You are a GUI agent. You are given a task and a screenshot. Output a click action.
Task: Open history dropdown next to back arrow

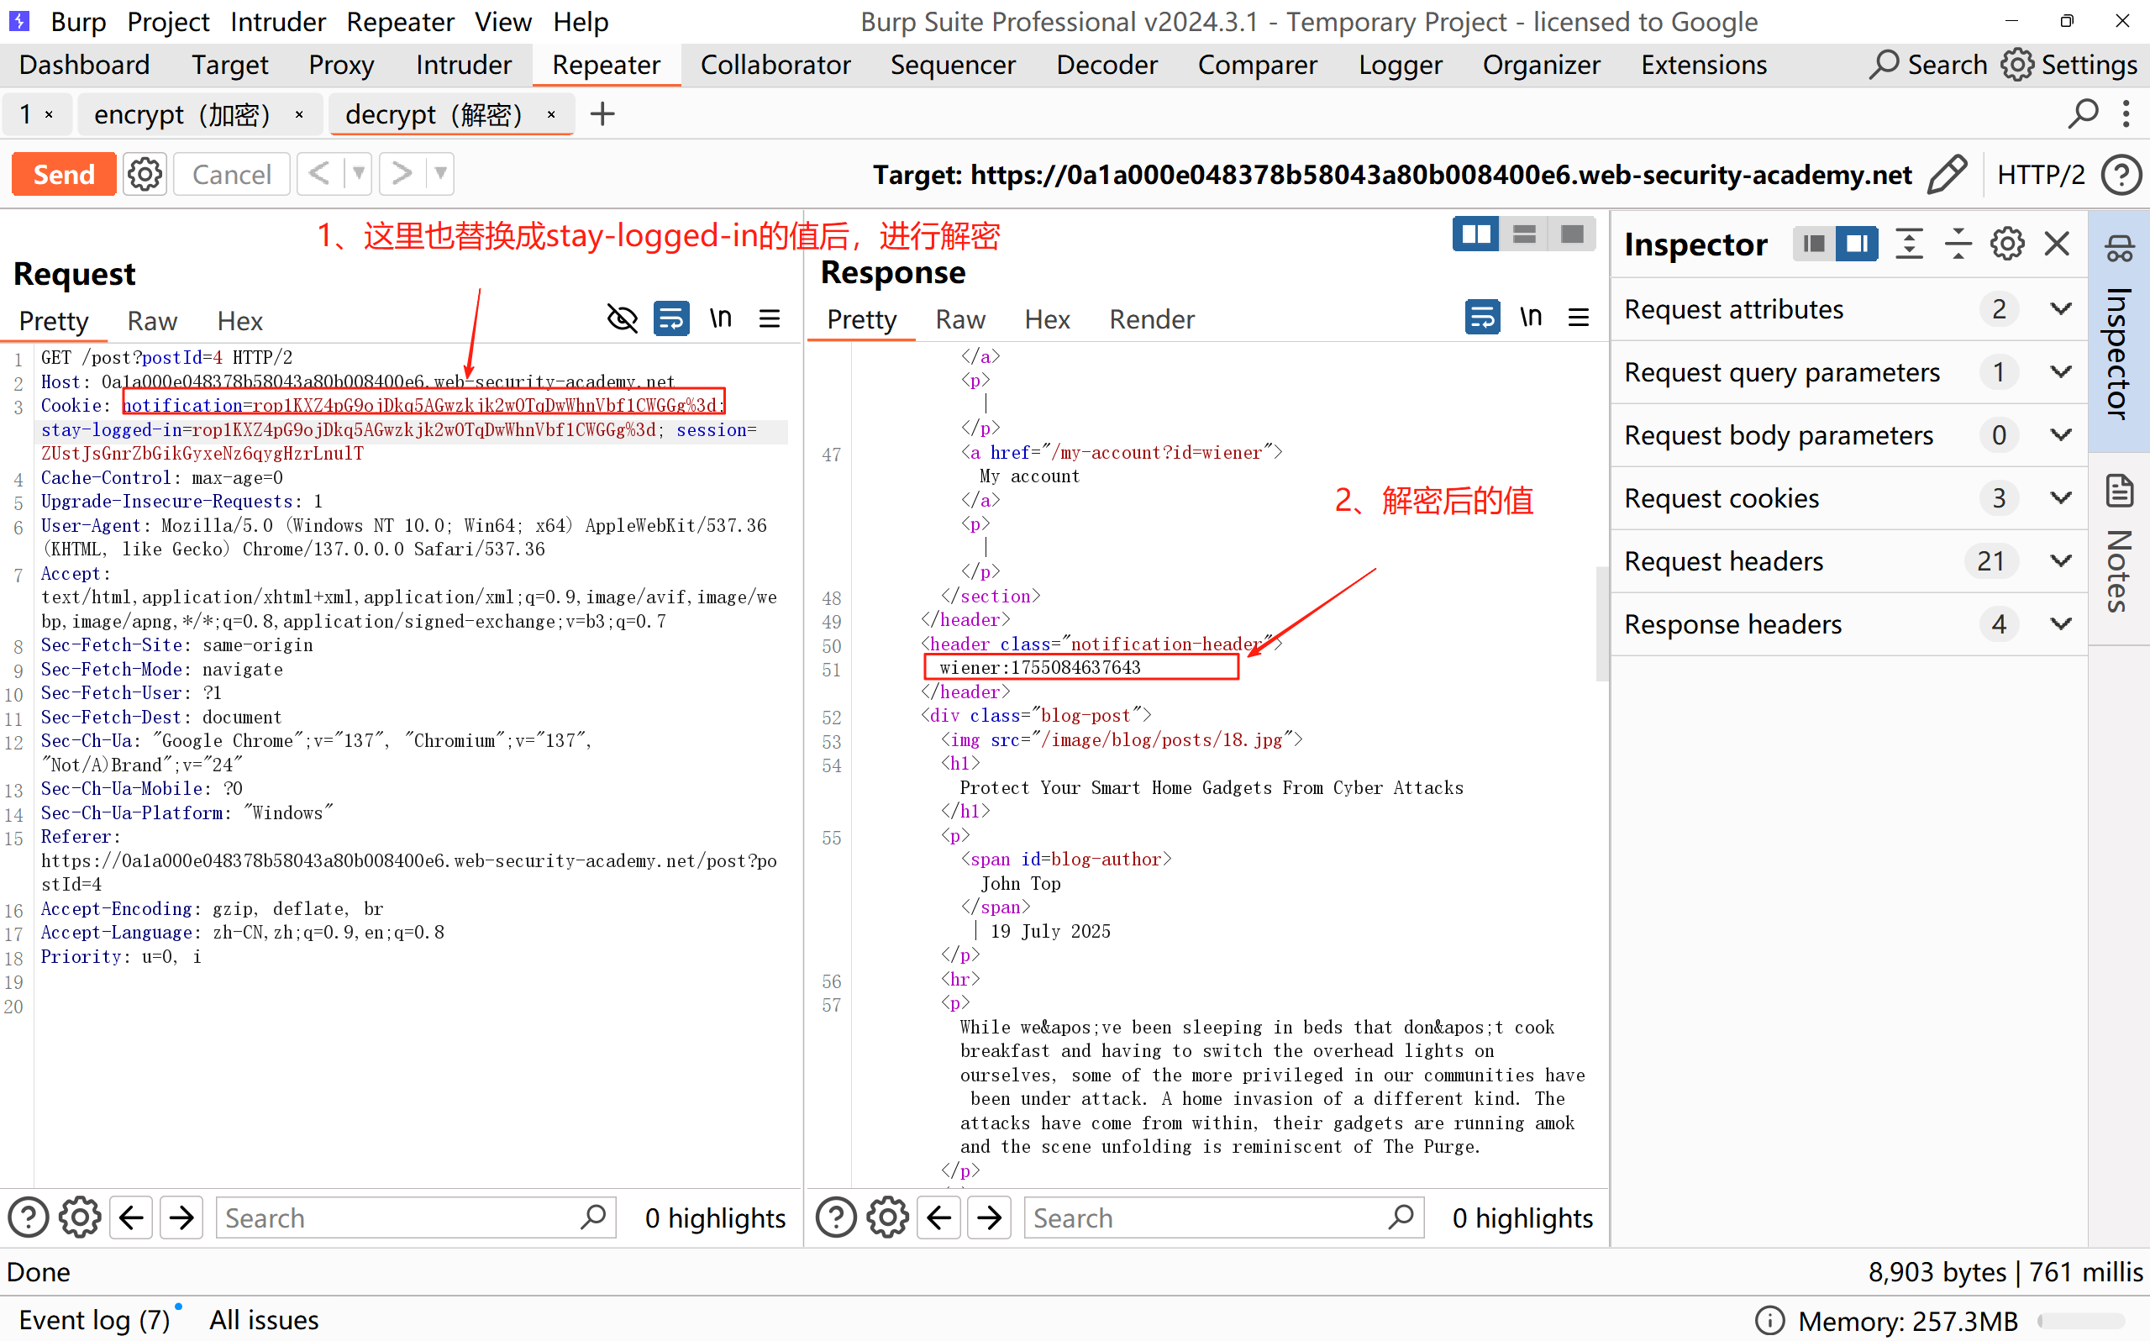point(358,174)
